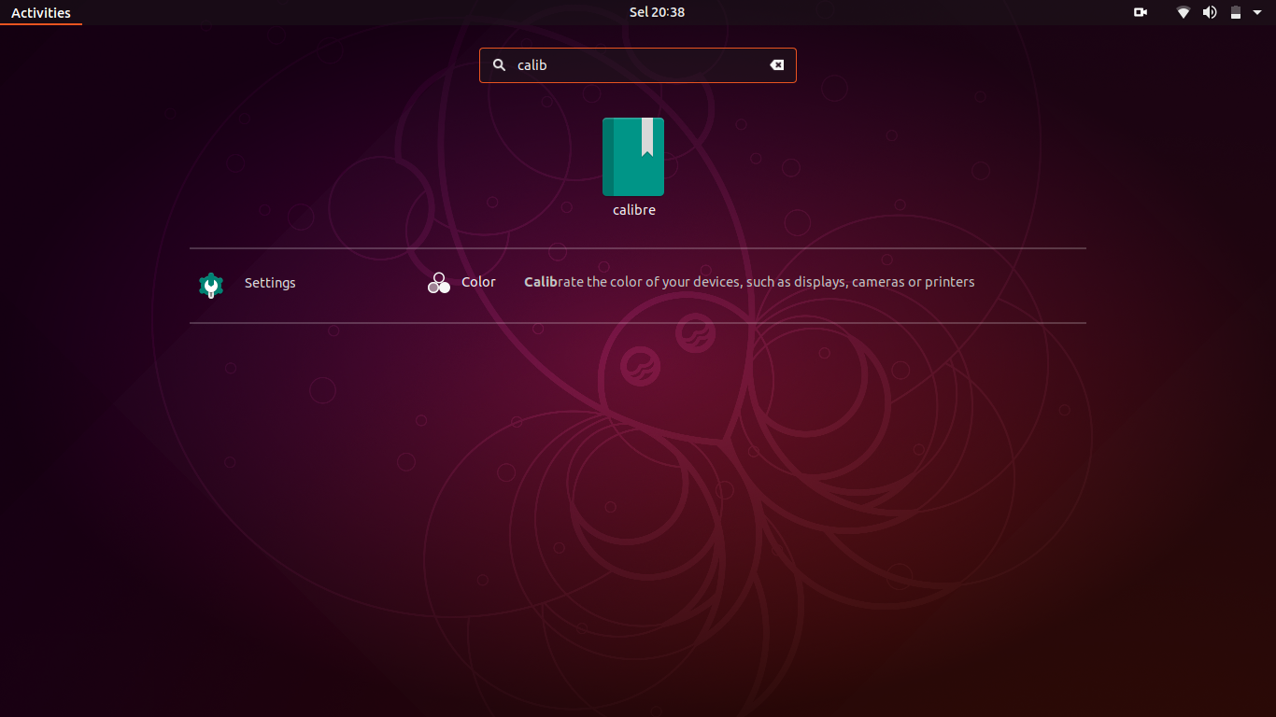Open the Settings wrench icon
This screenshot has height=717, width=1276.
click(211, 285)
